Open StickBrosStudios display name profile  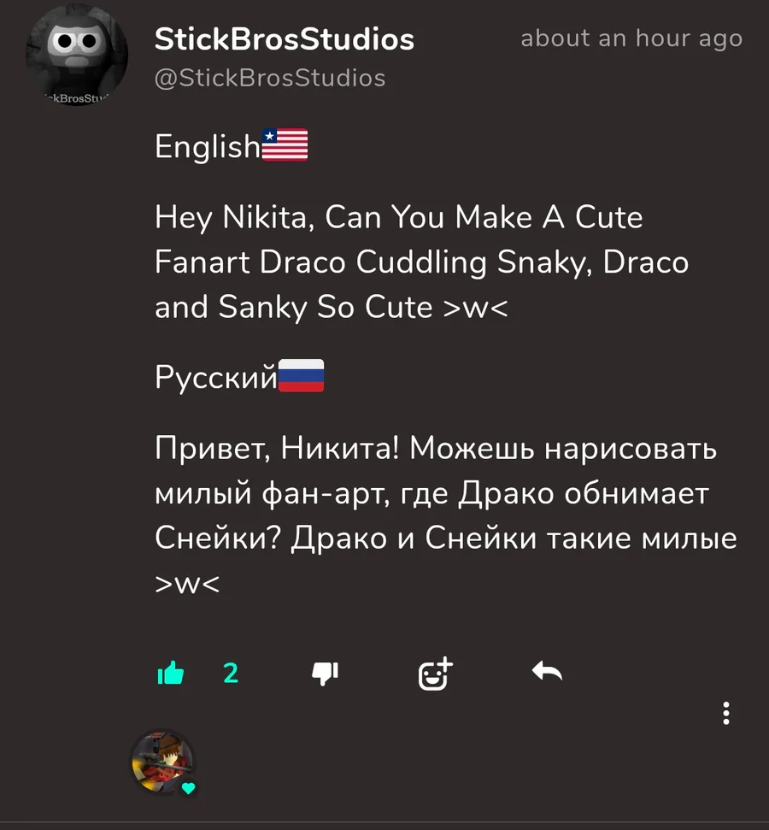[285, 39]
